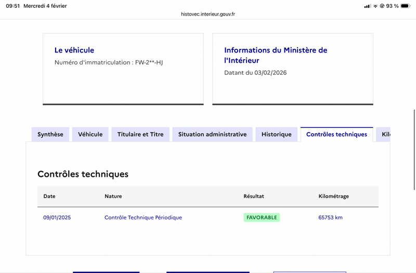This screenshot has width=416, height=273.
Task: Click the Informations du Ministère de l'Intérieur card
Action: (x=292, y=69)
